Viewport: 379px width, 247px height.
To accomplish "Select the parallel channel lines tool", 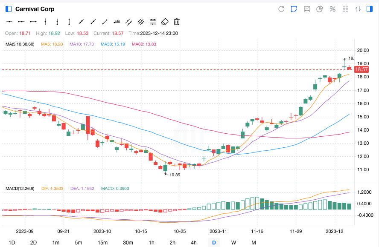I will (129, 22).
